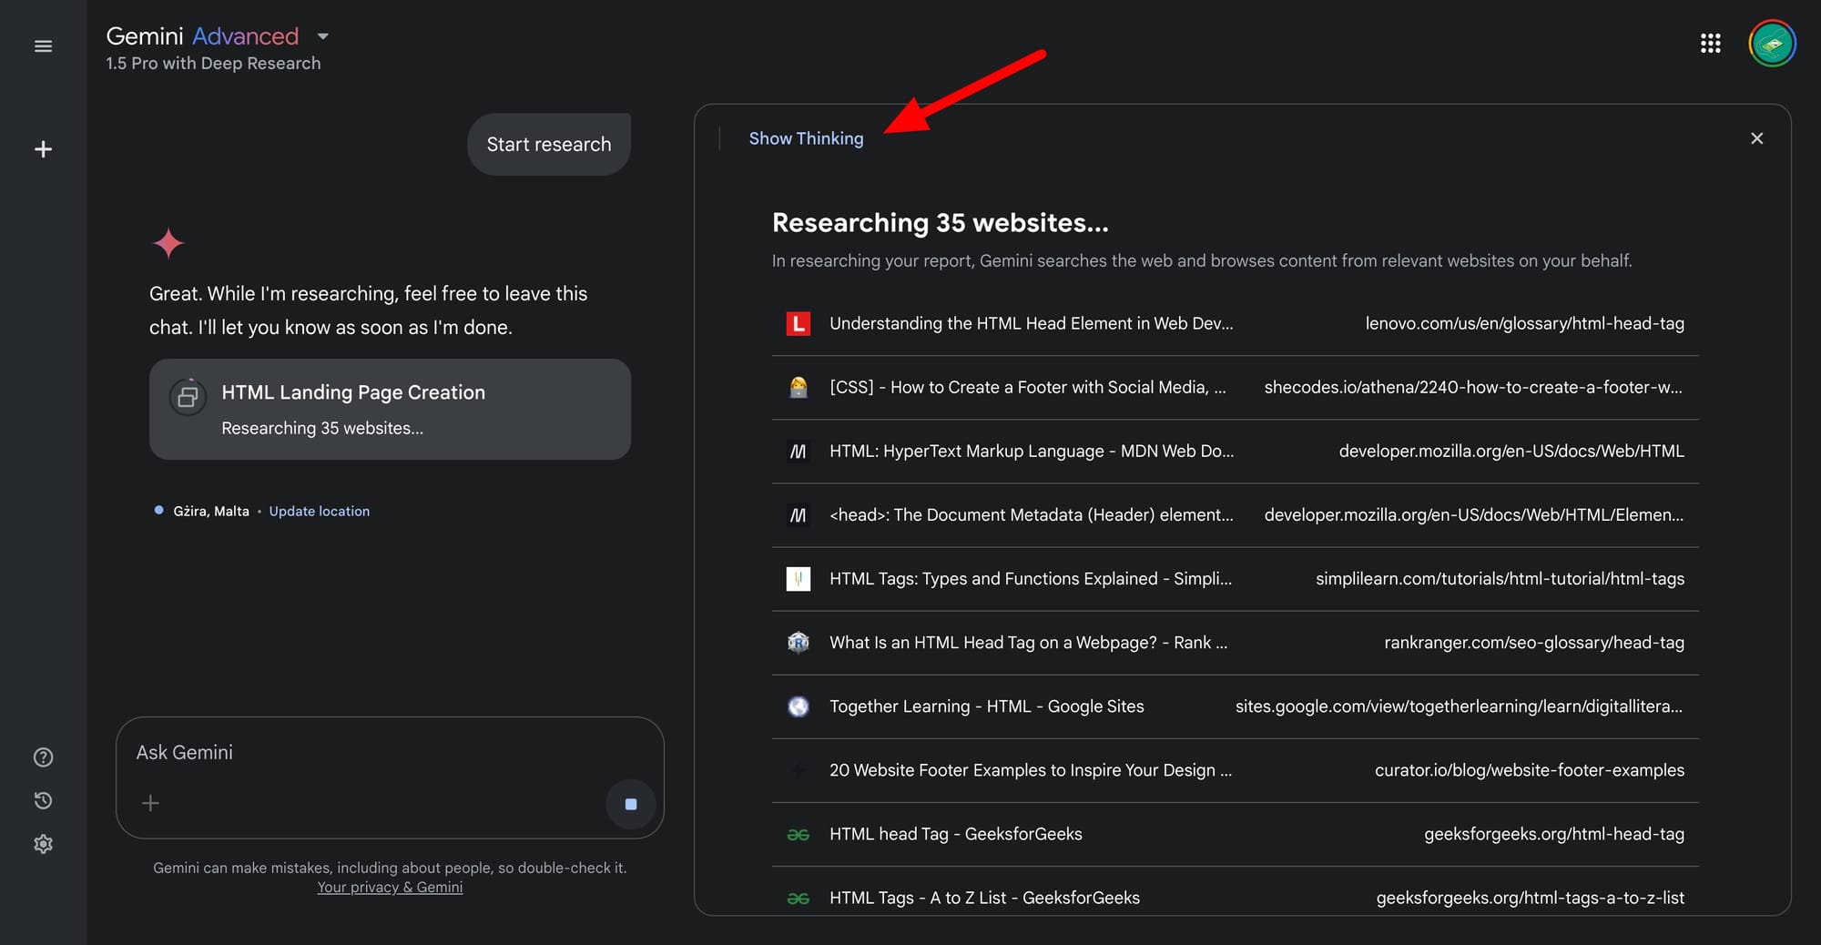The width and height of the screenshot is (1821, 945).
Task: Open the Your privacy & Gemini link
Action: (390, 888)
